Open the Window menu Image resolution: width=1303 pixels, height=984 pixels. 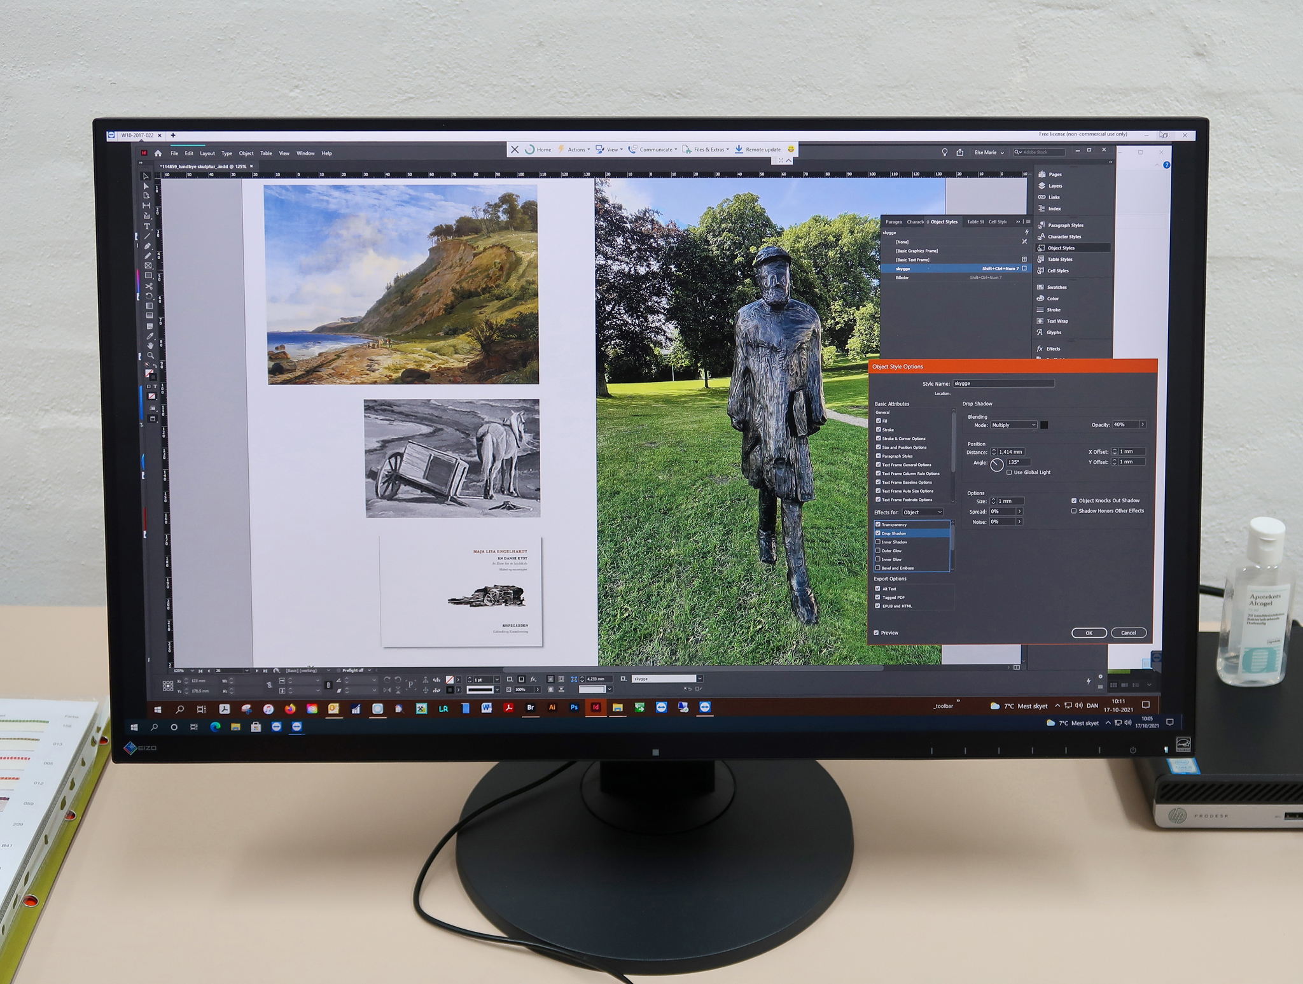coord(305,153)
